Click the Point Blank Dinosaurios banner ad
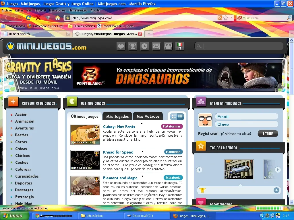 [177, 76]
